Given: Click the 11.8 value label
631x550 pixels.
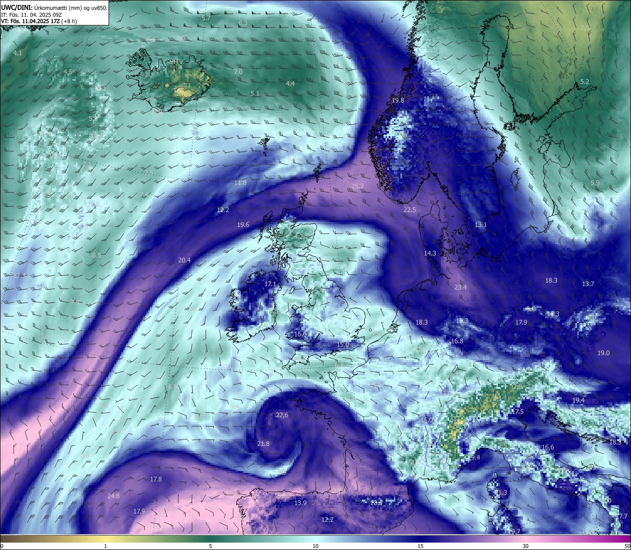Looking at the screenshot, I should (x=240, y=183).
